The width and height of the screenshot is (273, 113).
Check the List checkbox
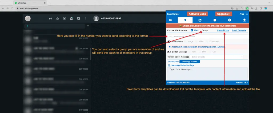(192, 30)
